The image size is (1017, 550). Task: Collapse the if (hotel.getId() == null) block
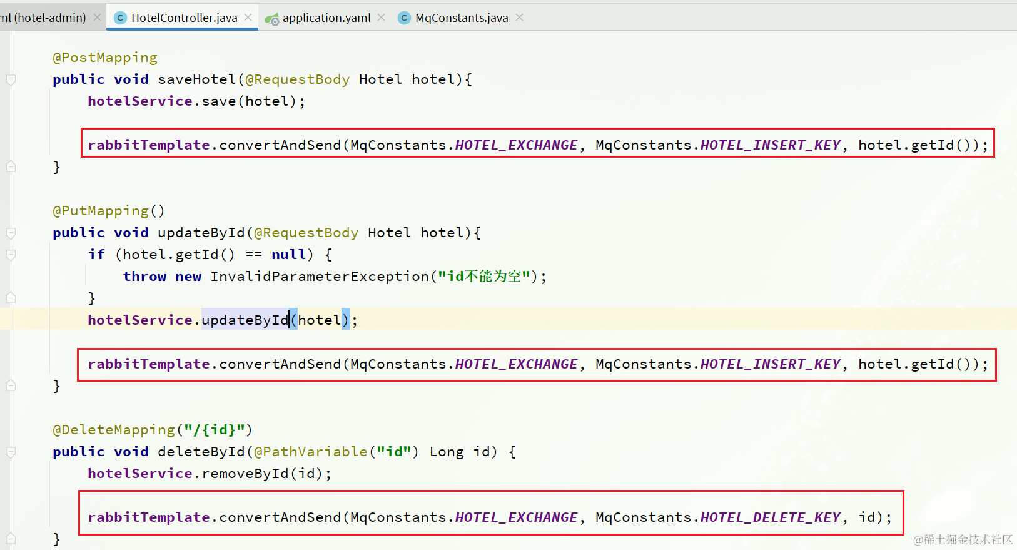11,255
